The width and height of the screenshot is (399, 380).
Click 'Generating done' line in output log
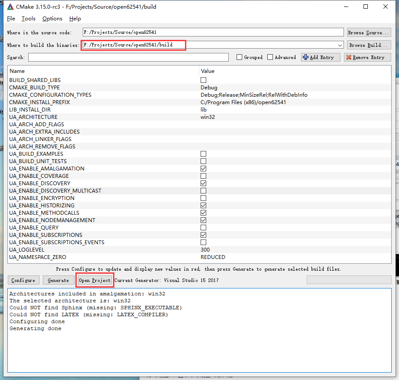coord(36,328)
